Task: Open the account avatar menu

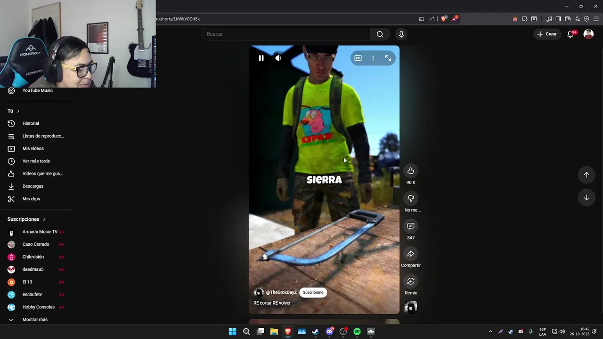Action: click(588, 34)
